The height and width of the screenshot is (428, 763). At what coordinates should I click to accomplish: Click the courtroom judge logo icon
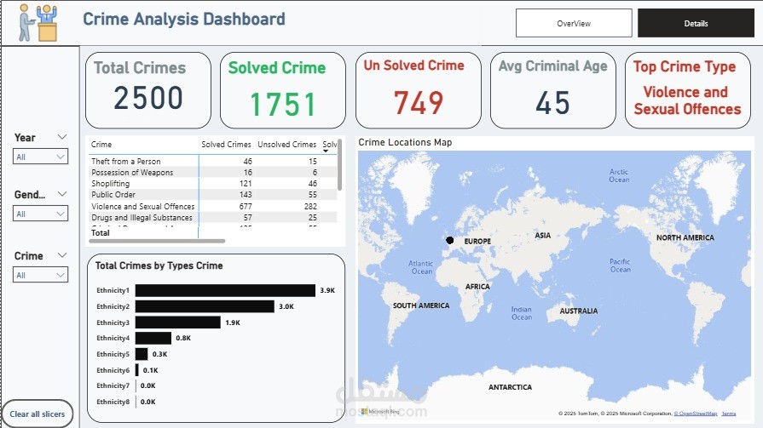(x=38, y=22)
